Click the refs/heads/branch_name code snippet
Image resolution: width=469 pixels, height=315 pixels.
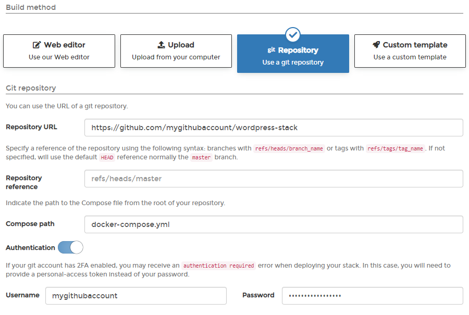click(x=289, y=148)
